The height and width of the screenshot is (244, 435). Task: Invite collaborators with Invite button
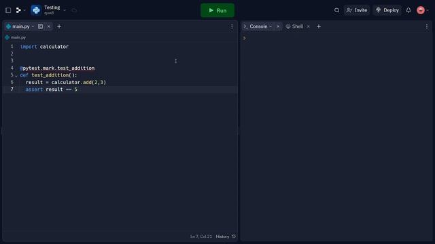(357, 10)
